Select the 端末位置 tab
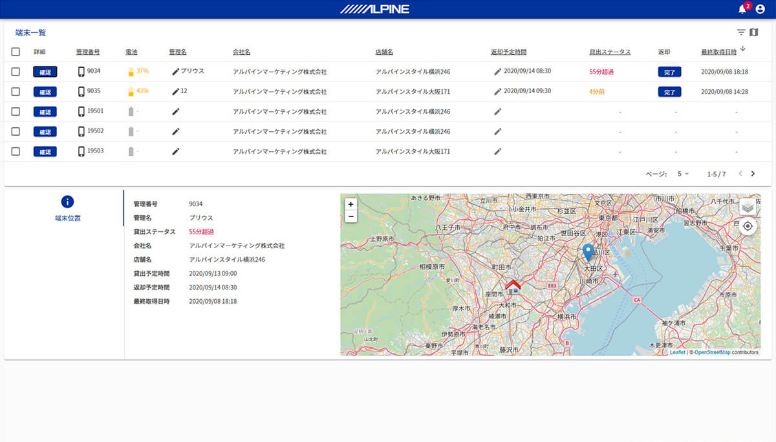 67,209
